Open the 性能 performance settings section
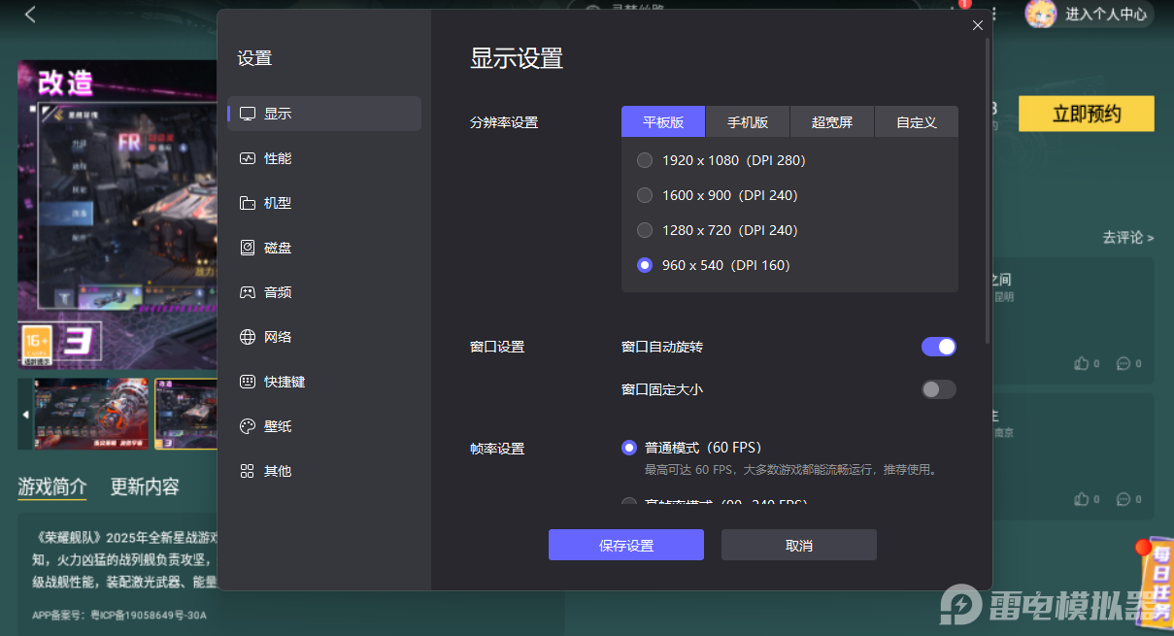 coord(324,158)
